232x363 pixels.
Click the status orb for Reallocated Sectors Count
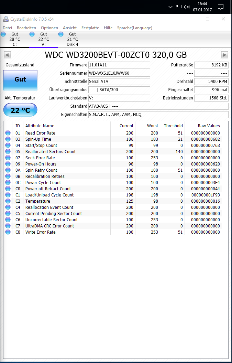click(x=8, y=151)
